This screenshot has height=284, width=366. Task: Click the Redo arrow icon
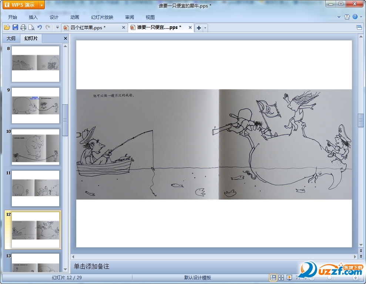[x=48, y=27]
